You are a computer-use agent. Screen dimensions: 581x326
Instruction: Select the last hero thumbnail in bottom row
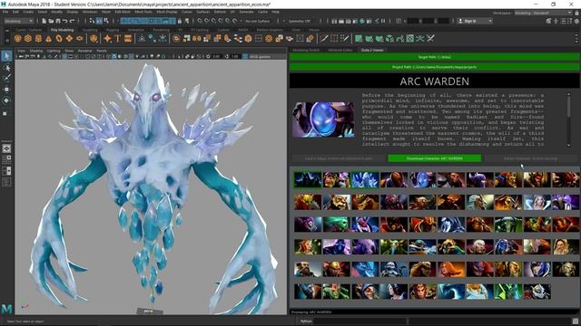(x=537, y=292)
